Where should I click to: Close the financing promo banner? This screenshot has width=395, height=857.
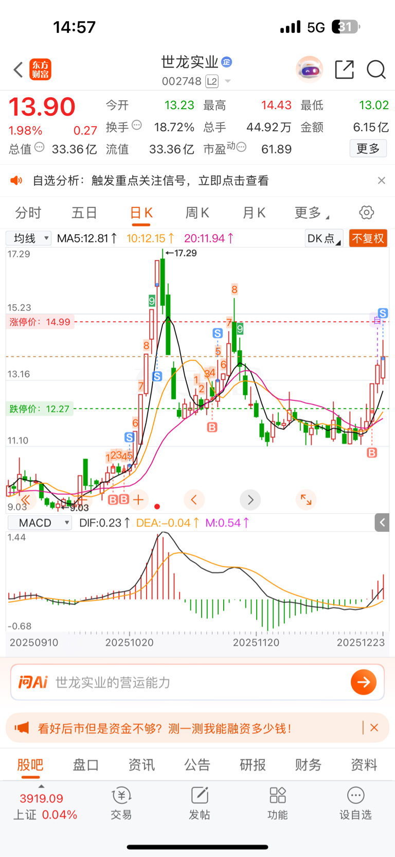pyautogui.click(x=374, y=728)
